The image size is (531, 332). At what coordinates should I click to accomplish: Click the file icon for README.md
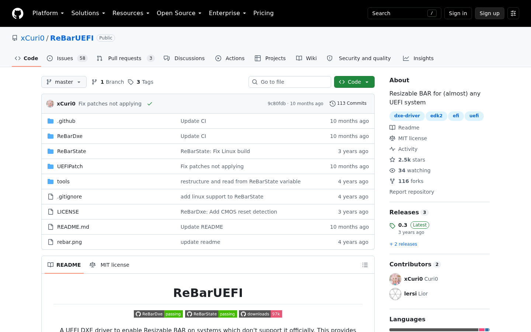(x=51, y=227)
